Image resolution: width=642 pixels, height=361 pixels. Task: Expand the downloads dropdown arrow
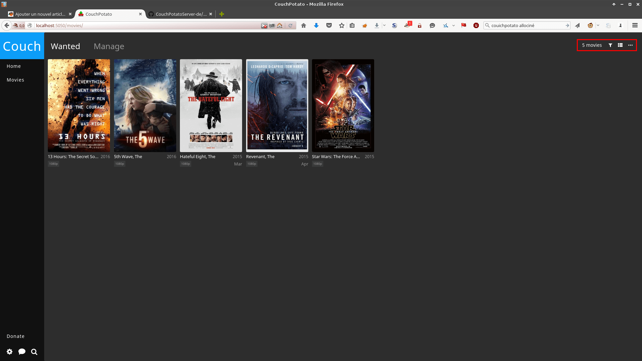click(385, 25)
